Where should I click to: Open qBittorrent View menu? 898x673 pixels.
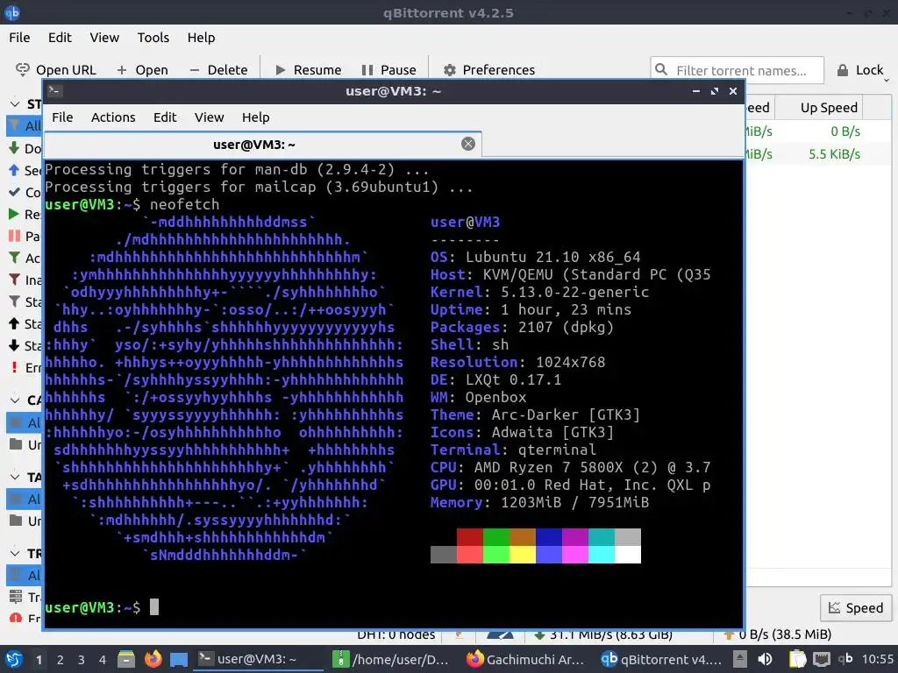[x=104, y=38]
